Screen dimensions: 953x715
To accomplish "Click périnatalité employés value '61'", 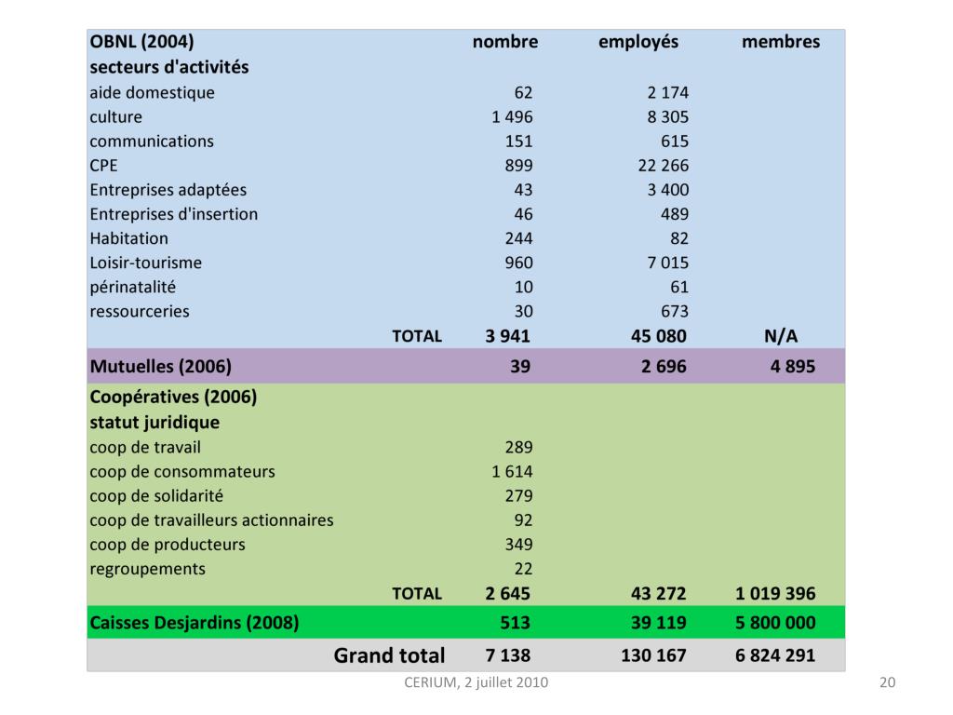I will 679,287.
